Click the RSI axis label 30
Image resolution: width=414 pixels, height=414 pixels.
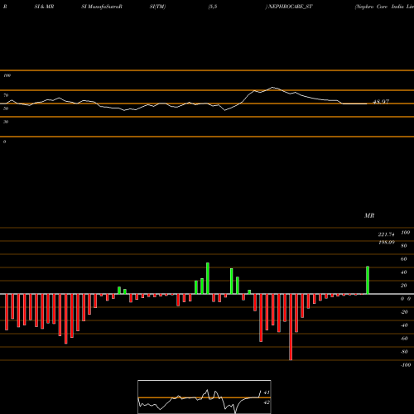coord(6,122)
